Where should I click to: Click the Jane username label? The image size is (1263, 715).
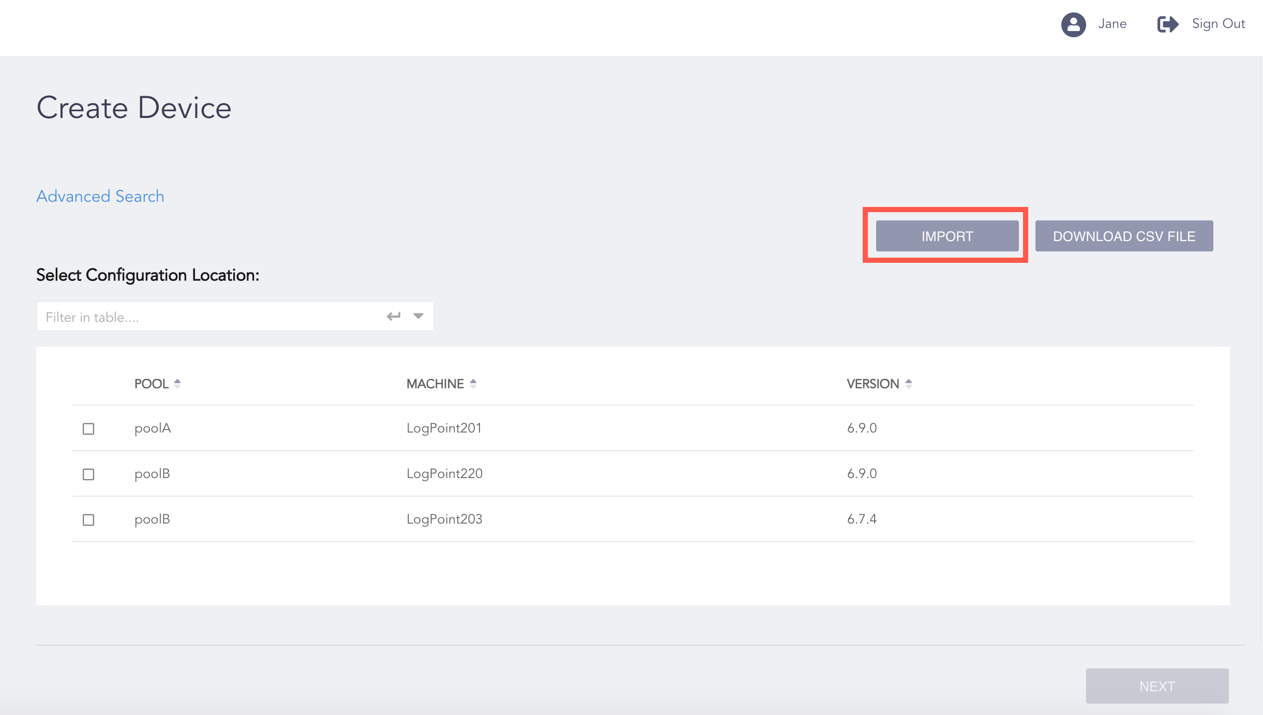coord(1112,24)
